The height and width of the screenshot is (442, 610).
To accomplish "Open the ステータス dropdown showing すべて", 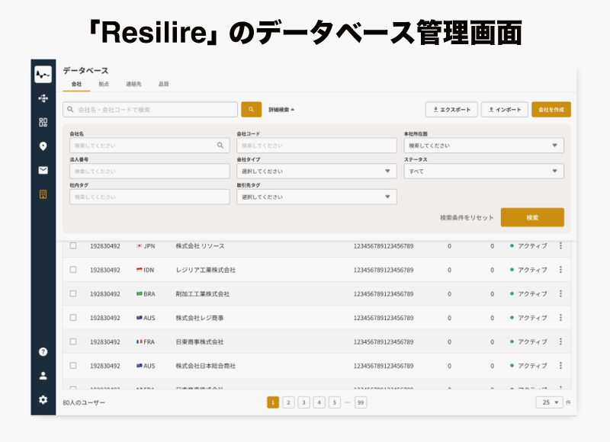I will [x=483, y=171].
